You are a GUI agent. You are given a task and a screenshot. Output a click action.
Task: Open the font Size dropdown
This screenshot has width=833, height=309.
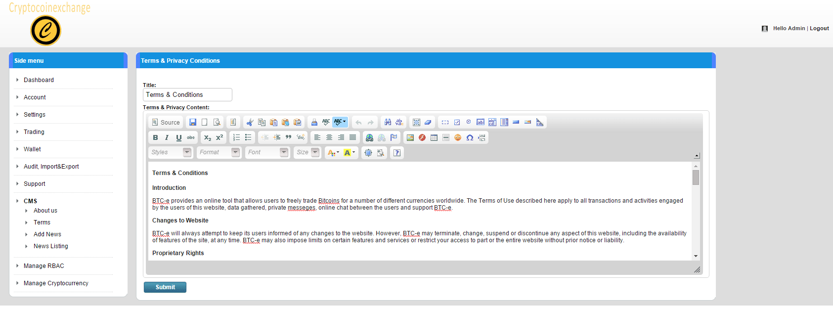click(x=307, y=152)
